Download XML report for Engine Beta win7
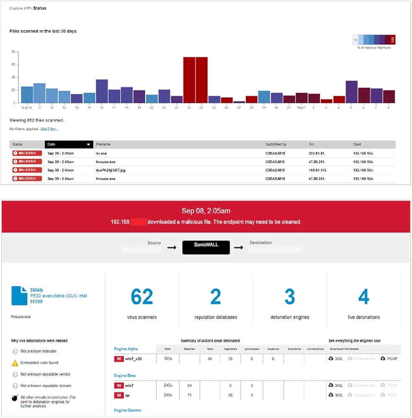Screen dimensions: 412x418 coord(336,385)
